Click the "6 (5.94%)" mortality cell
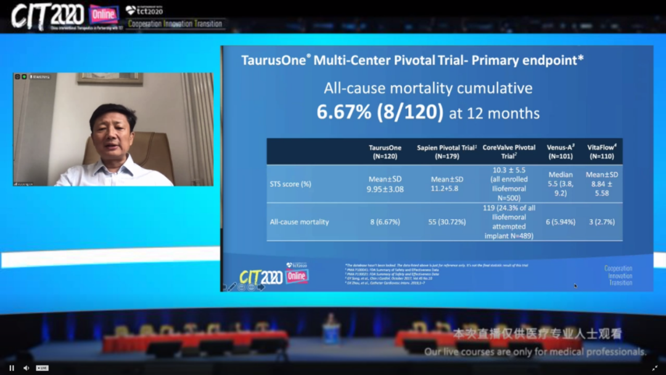 (x=561, y=221)
